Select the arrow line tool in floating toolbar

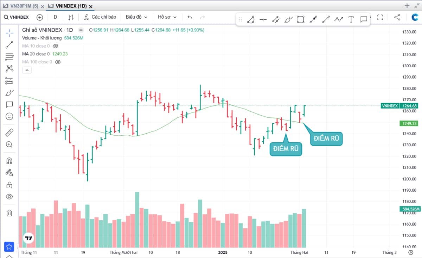(x=313, y=19)
